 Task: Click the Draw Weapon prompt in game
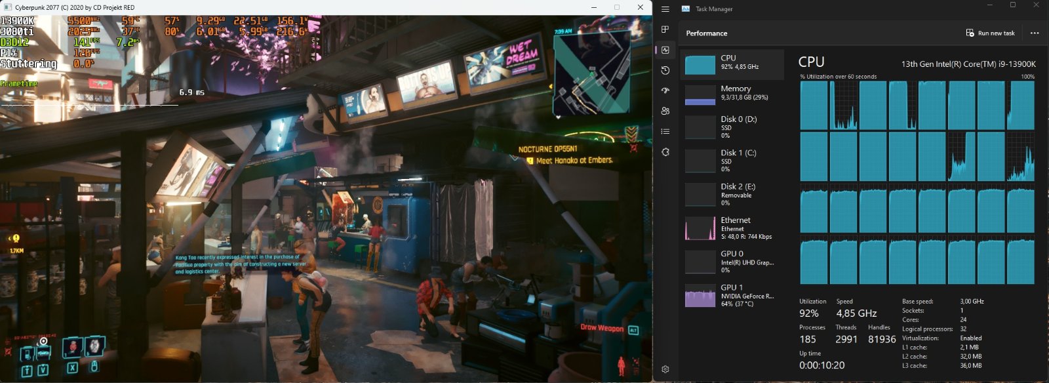[x=602, y=328]
